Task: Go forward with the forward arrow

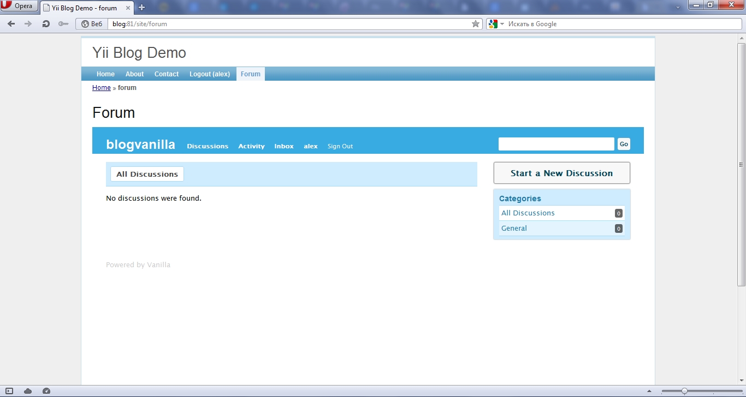Action: pyautogui.click(x=28, y=24)
